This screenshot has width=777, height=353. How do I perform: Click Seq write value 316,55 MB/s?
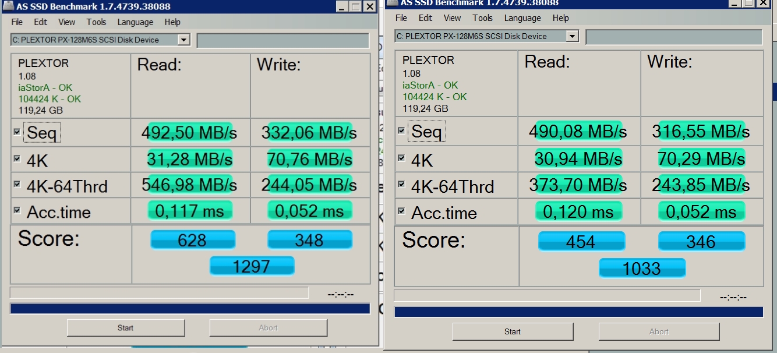pyautogui.click(x=701, y=131)
